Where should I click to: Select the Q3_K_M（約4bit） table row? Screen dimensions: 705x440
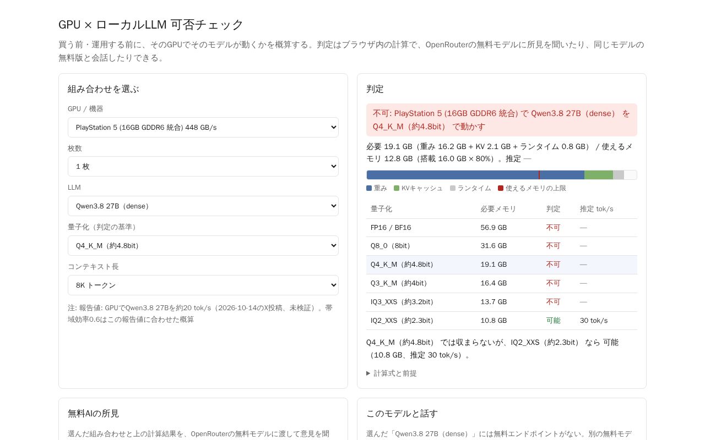point(502,283)
